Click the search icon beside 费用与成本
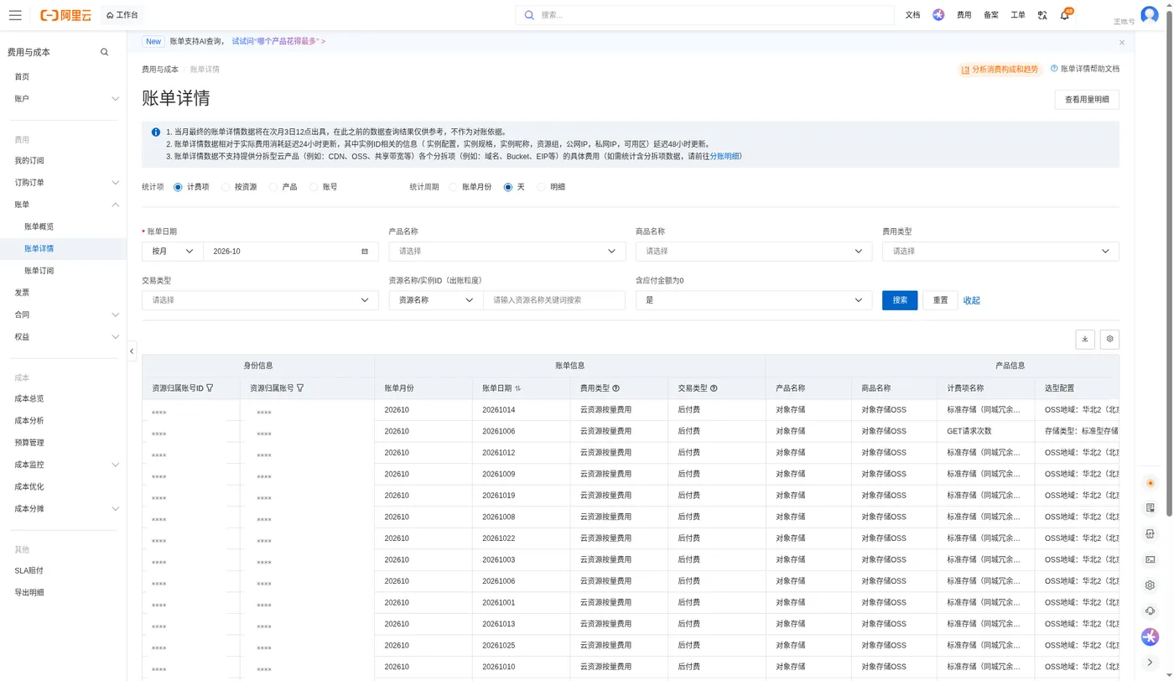Viewport: 1174px width, 681px height. (x=105, y=52)
